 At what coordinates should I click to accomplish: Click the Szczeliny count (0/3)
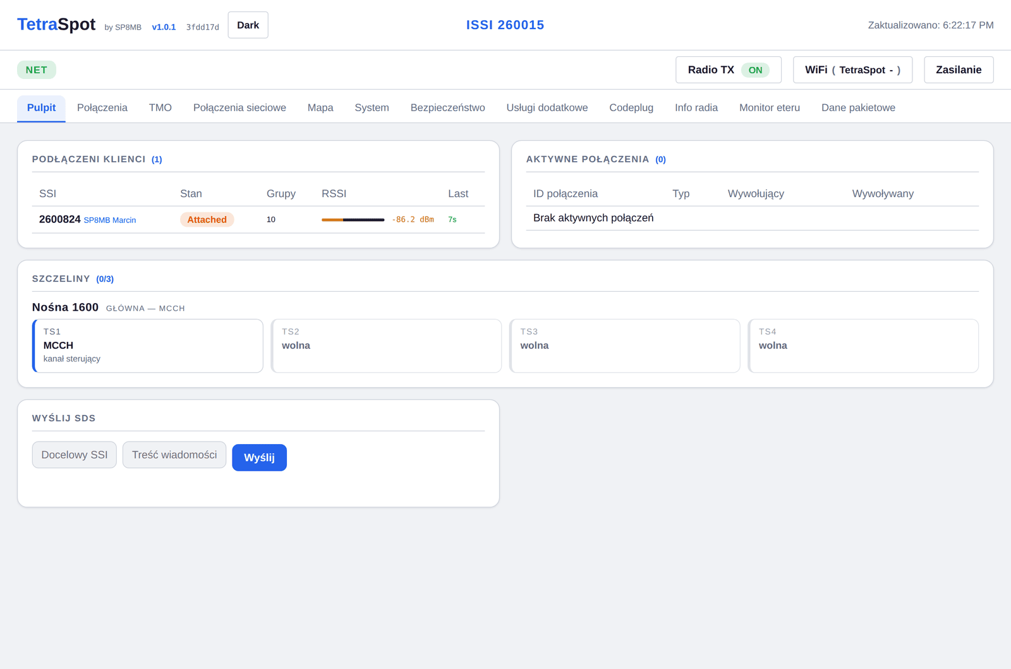tap(105, 279)
